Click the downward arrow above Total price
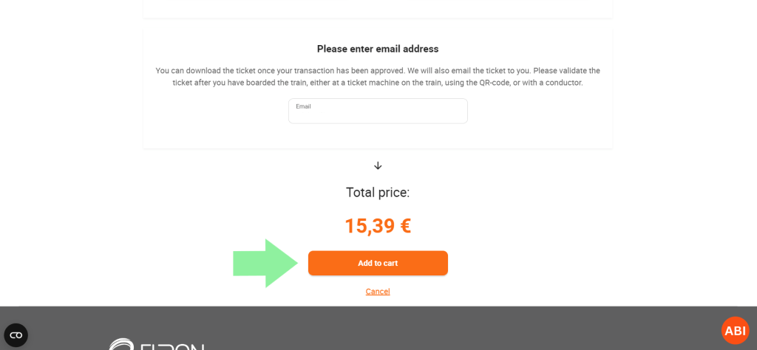 pyautogui.click(x=378, y=166)
